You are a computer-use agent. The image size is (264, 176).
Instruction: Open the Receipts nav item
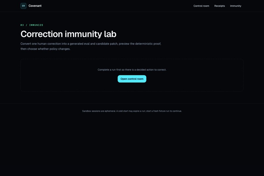pyautogui.click(x=219, y=6)
